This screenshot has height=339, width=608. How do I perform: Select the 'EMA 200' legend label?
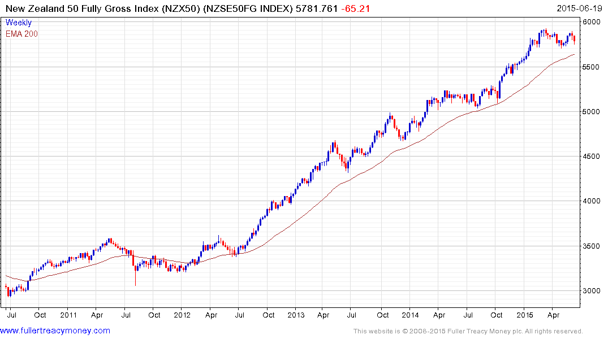(x=21, y=34)
